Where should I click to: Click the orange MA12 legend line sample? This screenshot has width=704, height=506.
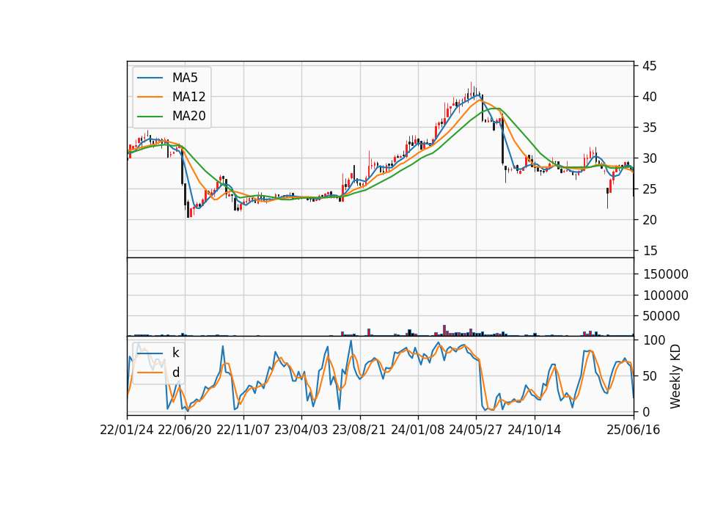coord(150,97)
